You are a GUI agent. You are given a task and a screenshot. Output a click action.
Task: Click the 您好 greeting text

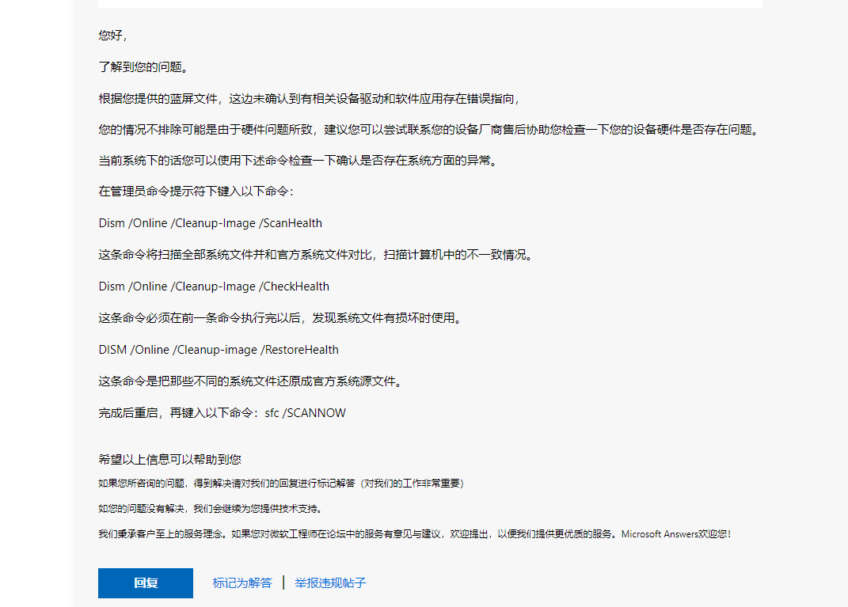112,36
